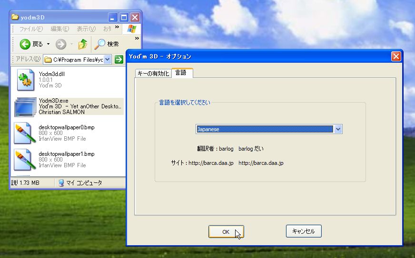Open the Japanese language dropdown arrow
This screenshot has width=415, height=258.
(338, 129)
